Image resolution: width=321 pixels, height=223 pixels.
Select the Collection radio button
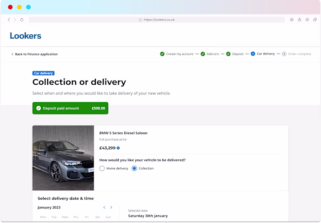134,169
